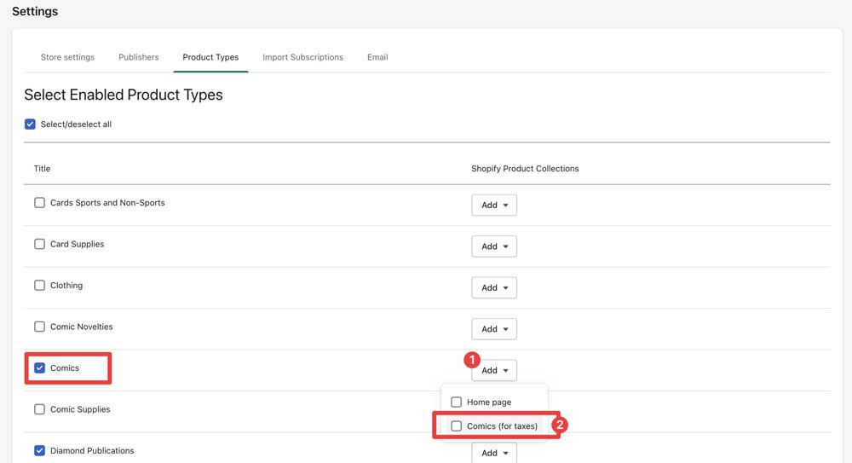Tick the Comic Novelties checkbox
The width and height of the screenshot is (852, 463).
tap(40, 327)
